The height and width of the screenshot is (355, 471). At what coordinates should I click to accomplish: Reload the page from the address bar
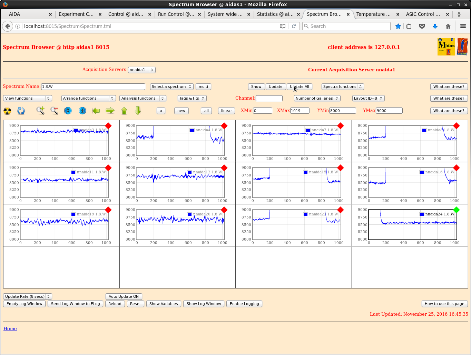(x=294, y=26)
